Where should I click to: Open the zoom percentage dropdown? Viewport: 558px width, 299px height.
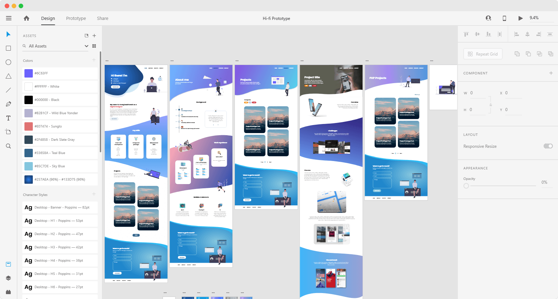tap(541, 18)
